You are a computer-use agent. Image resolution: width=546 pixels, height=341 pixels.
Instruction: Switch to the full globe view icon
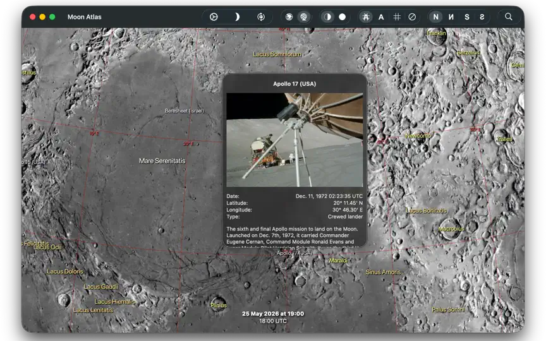[x=289, y=16]
